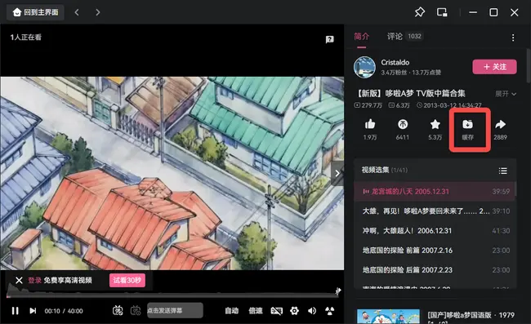Open player settings gear
Image resolution: width=531 pixels, height=324 pixels.
(x=294, y=310)
